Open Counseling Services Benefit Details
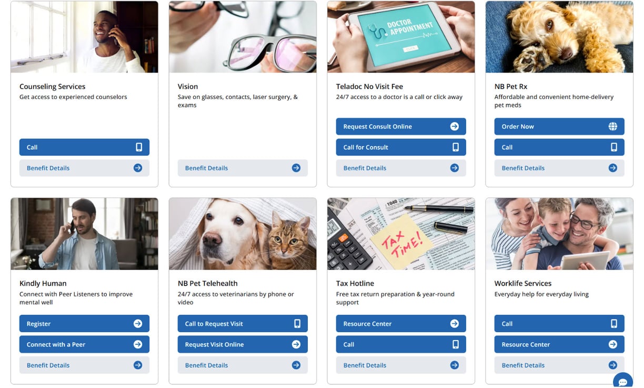 [84, 168]
